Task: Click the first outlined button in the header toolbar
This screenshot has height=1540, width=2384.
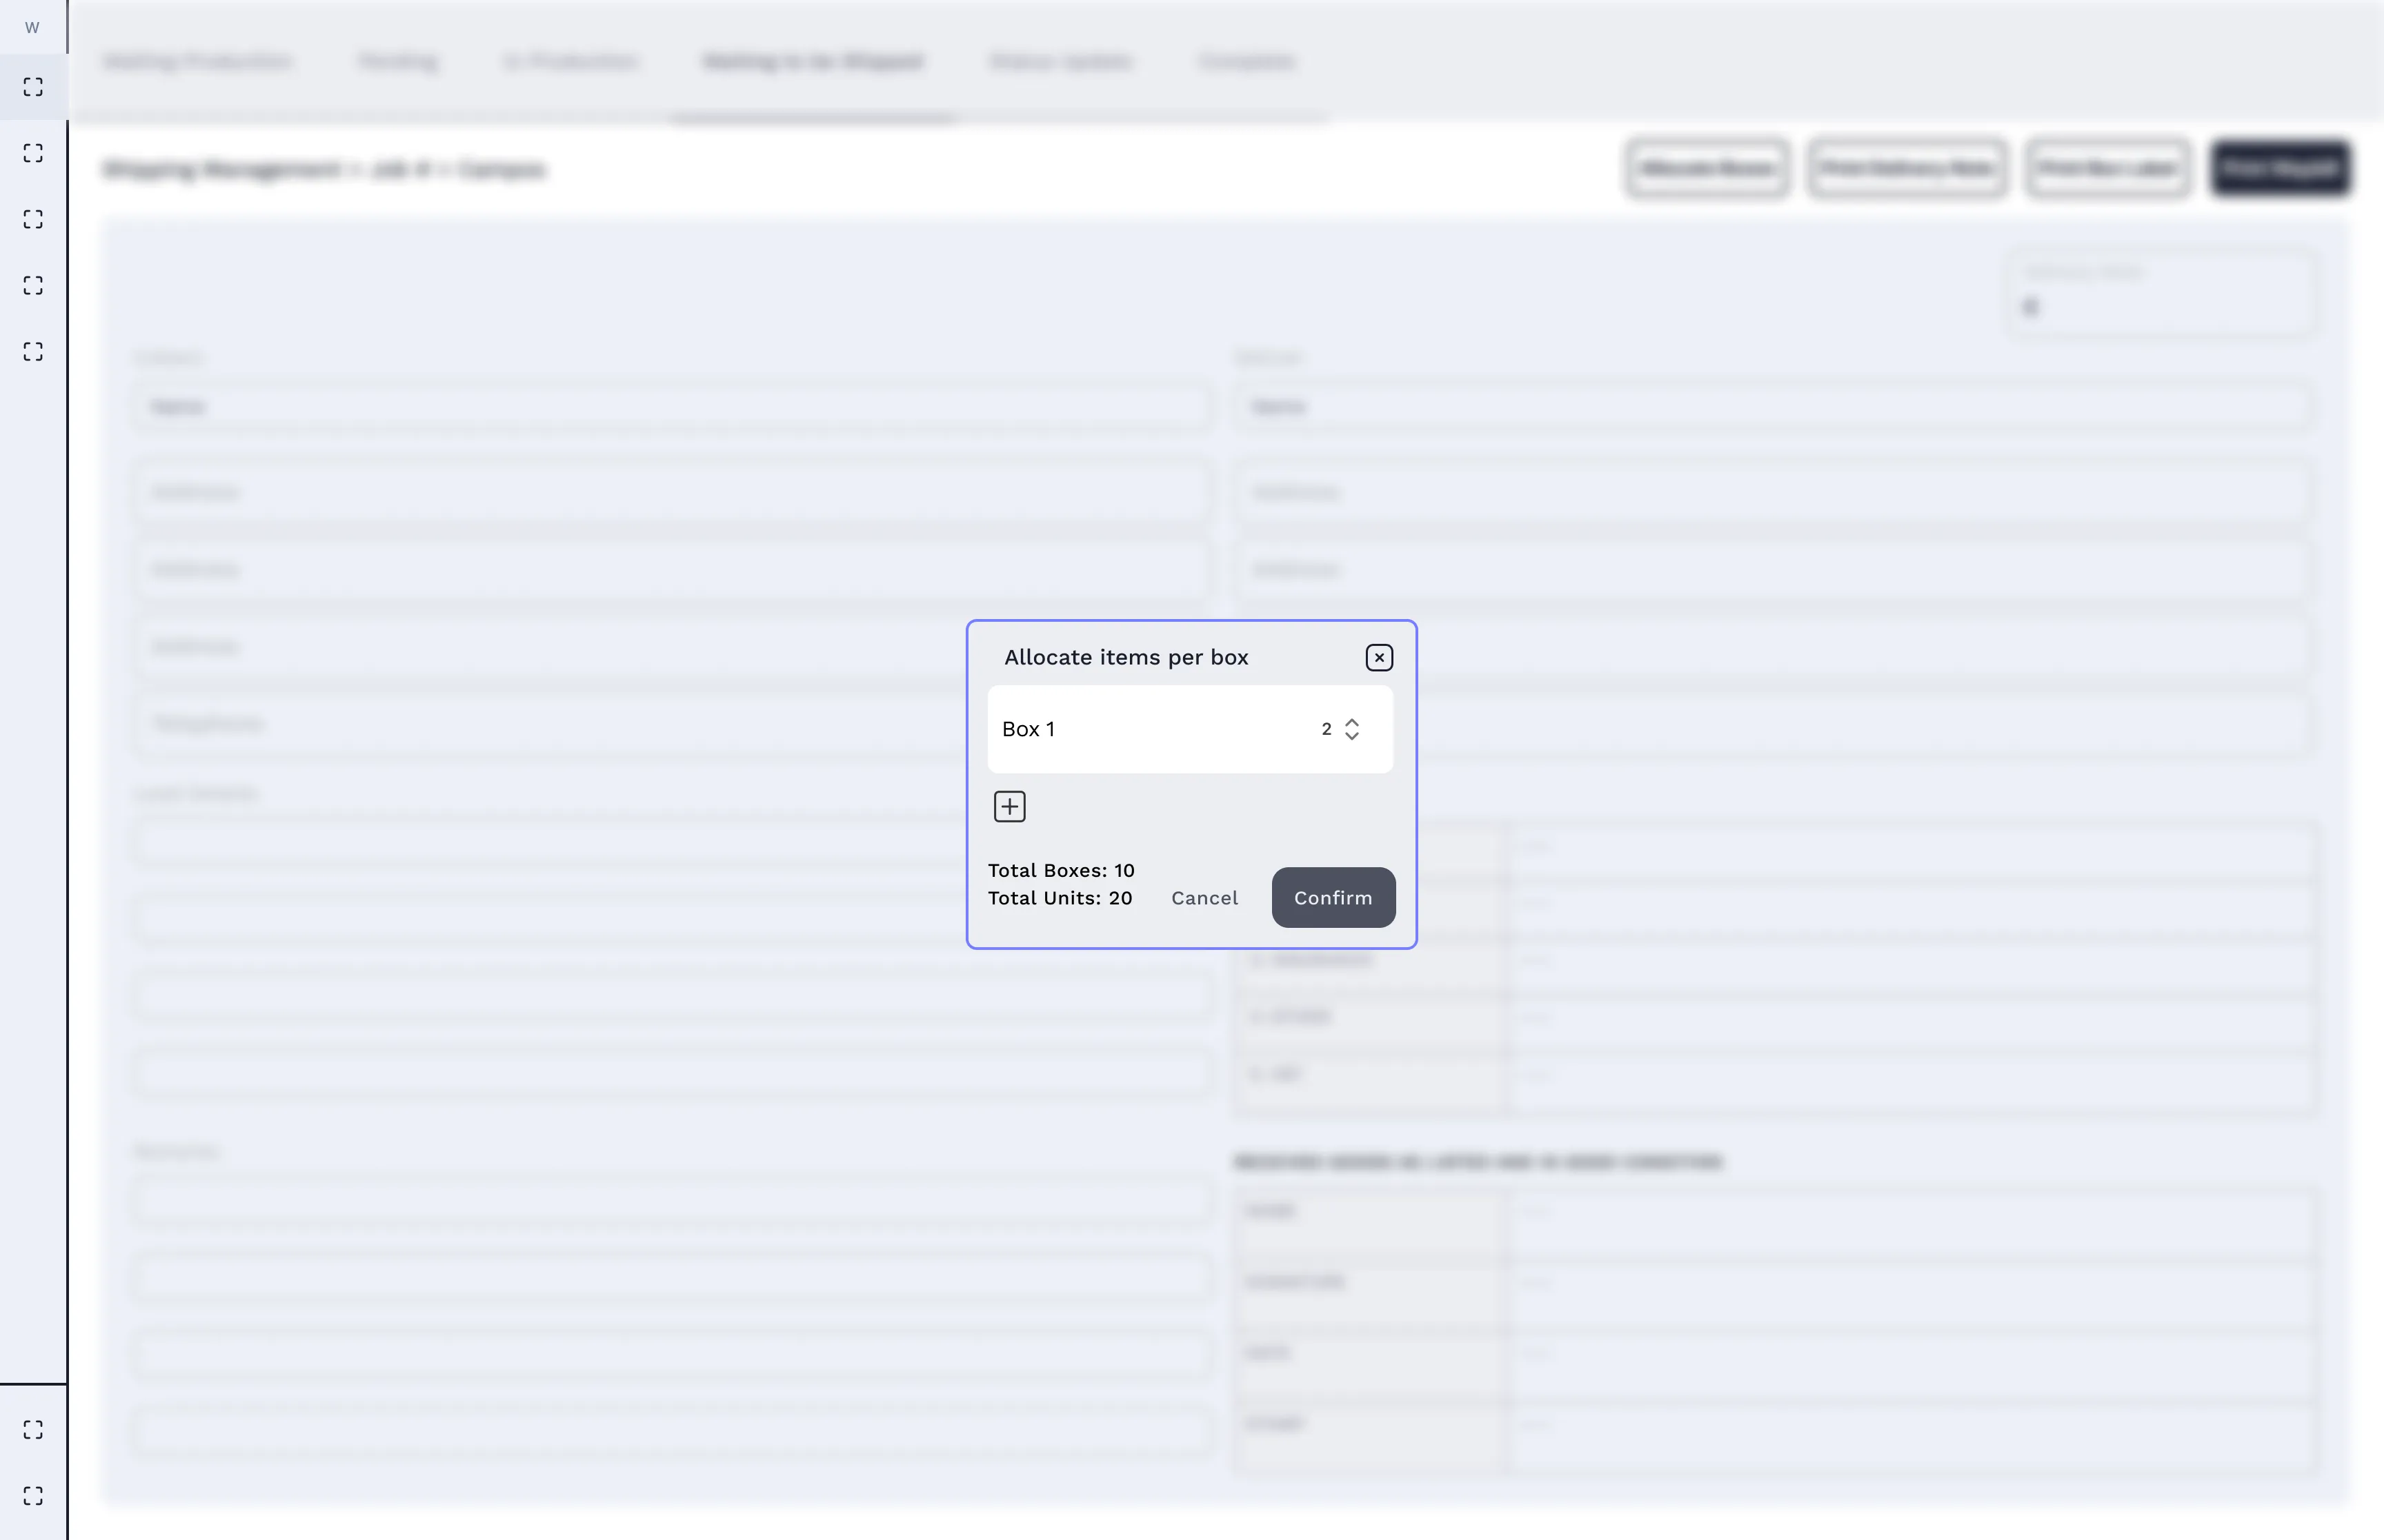Action: pyautogui.click(x=1707, y=168)
